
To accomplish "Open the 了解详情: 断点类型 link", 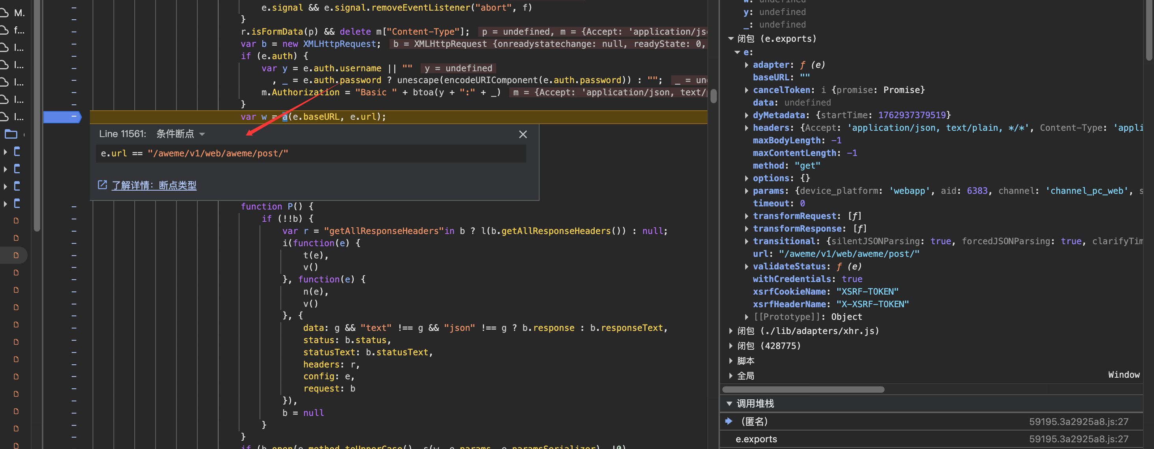I will tap(154, 186).
